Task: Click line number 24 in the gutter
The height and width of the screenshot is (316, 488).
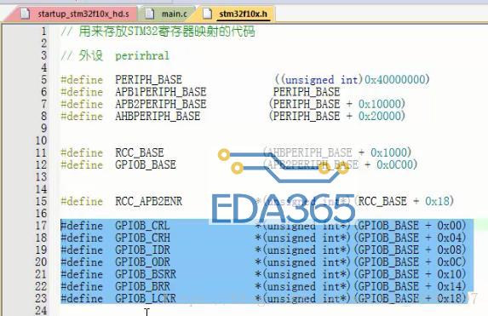Action: [41, 310]
